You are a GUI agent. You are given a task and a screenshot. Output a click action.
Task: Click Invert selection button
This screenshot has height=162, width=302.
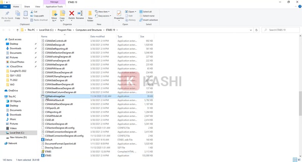[x=147, y=20]
